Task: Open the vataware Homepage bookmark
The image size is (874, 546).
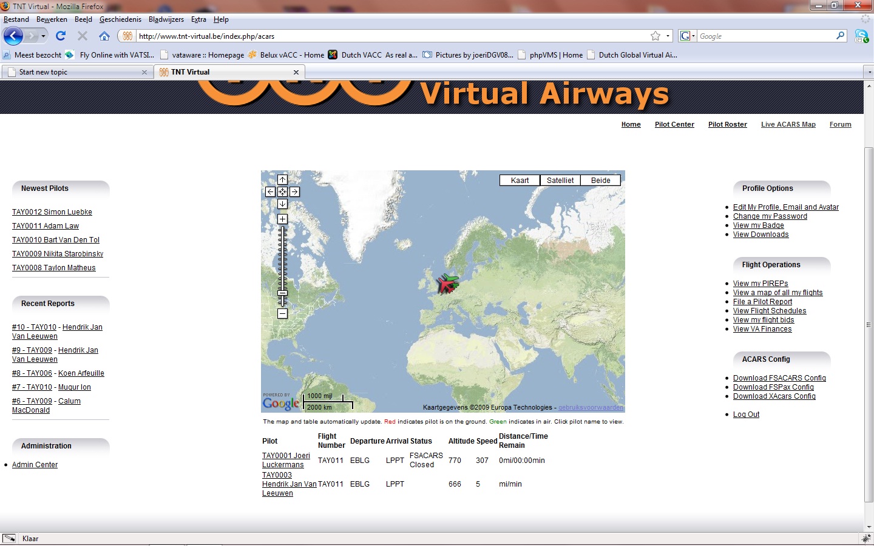Action: 202,55
